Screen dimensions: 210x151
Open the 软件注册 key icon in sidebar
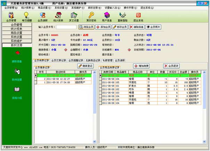(x=17, y=73)
